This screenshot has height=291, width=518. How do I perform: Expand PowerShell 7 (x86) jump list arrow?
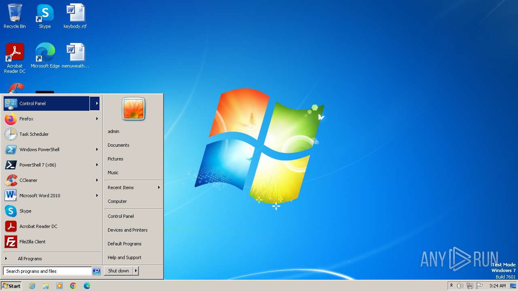tap(97, 165)
